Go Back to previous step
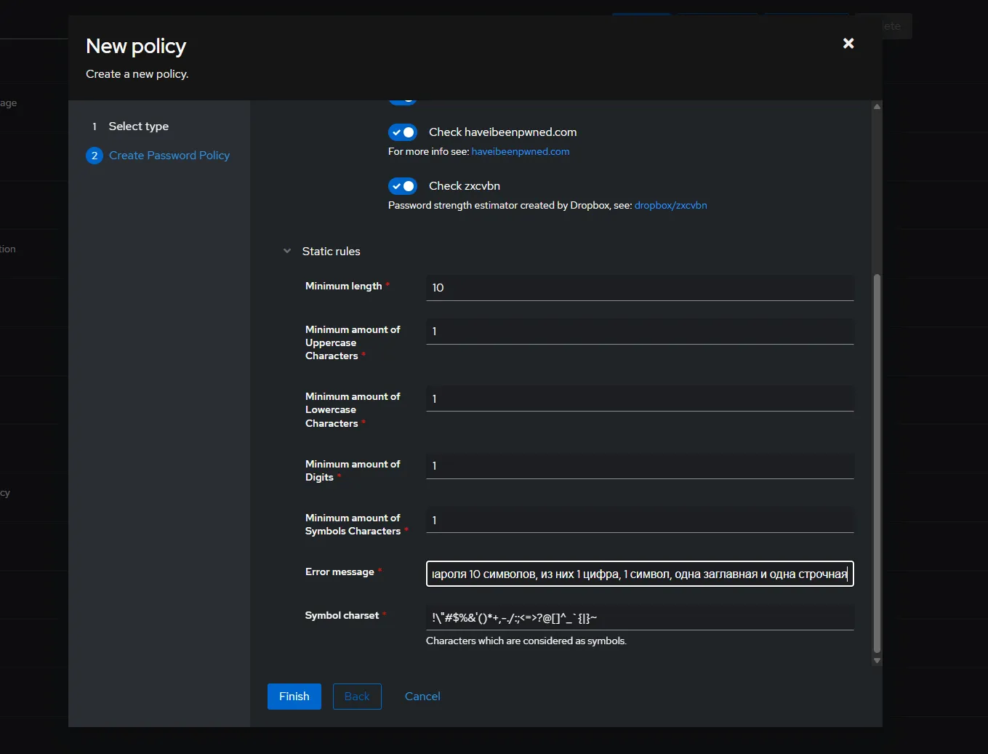 (357, 697)
